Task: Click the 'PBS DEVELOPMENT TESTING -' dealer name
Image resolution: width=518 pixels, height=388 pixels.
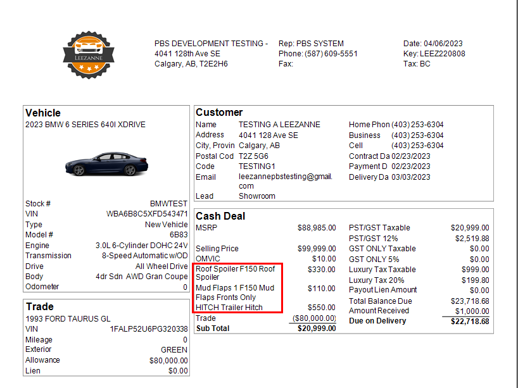Action: pyautogui.click(x=211, y=44)
